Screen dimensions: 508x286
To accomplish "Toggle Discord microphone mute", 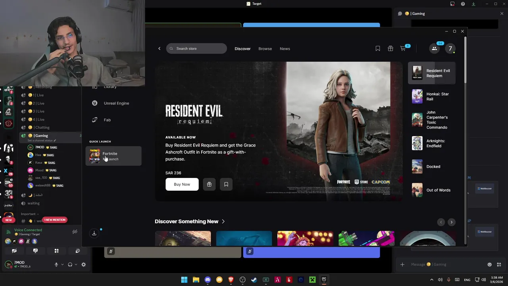I will click(x=56, y=265).
